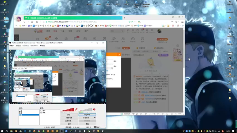Click the Douyu user avatar at top right
This screenshot has height=133, width=237.
click(x=159, y=31)
